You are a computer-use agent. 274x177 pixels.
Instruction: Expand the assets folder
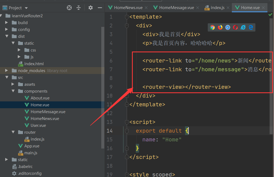13,84
